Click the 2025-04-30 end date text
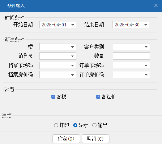162x144 pixels. [x=127, y=25]
